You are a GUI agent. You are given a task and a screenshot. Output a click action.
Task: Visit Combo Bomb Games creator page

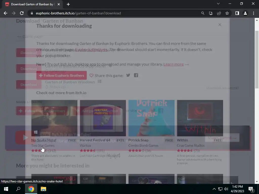(143, 145)
